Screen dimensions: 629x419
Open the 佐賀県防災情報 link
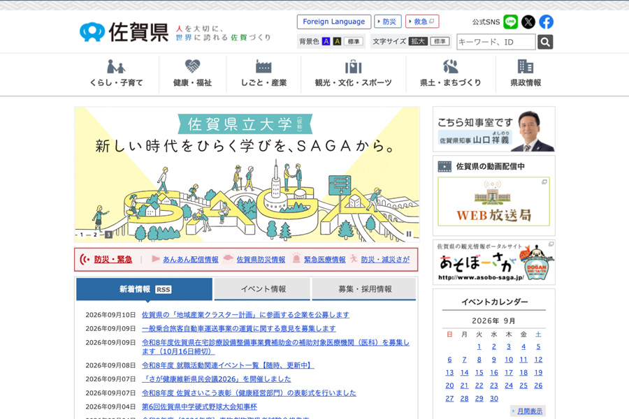261,259
